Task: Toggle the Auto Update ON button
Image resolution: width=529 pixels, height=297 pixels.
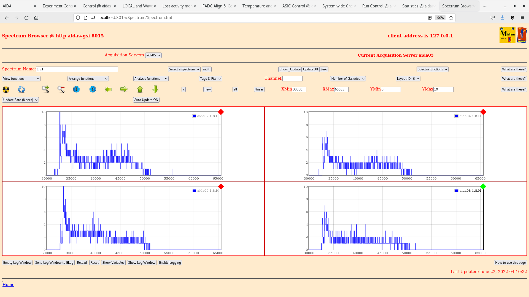Action: 146,100
